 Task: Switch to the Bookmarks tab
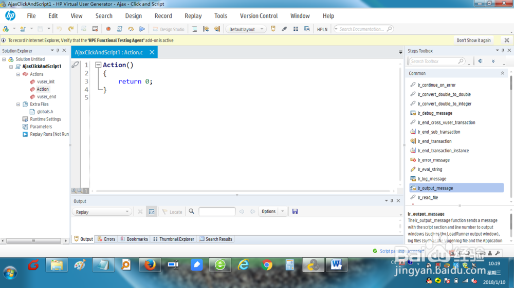click(x=134, y=239)
